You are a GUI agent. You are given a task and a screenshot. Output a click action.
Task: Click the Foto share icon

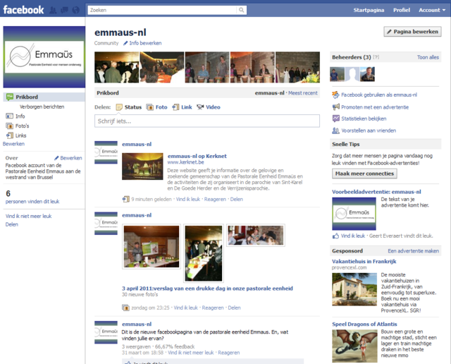pyautogui.click(x=150, y=107)
